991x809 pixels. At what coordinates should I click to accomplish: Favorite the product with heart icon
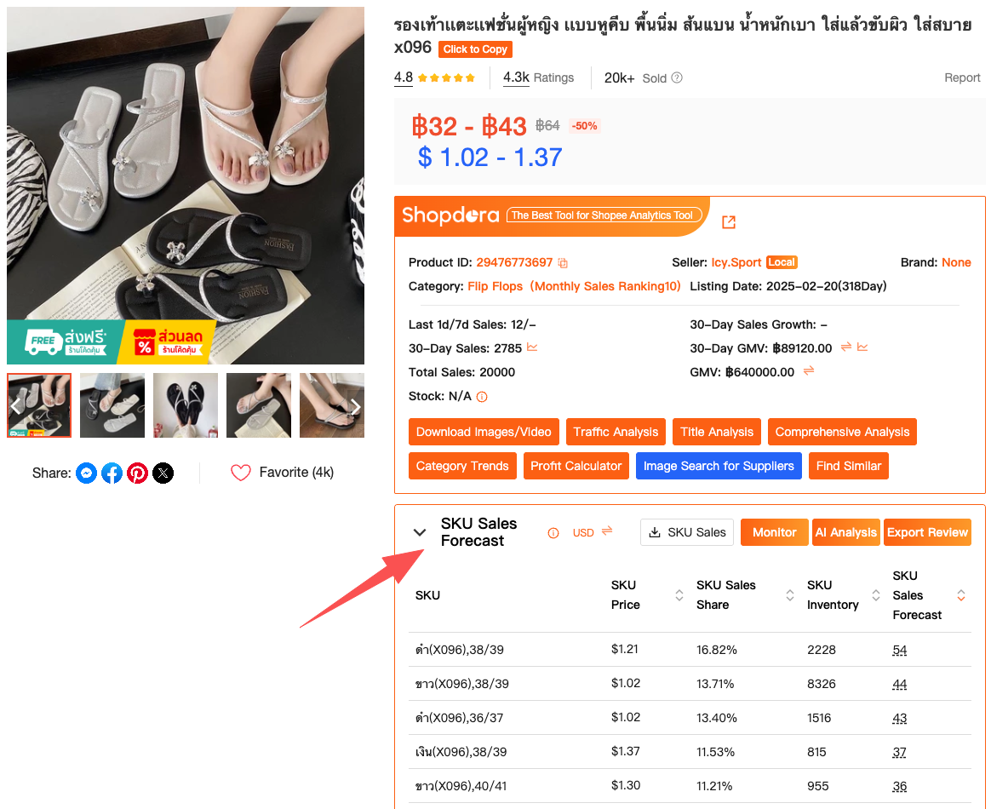[x=241, y=473]
